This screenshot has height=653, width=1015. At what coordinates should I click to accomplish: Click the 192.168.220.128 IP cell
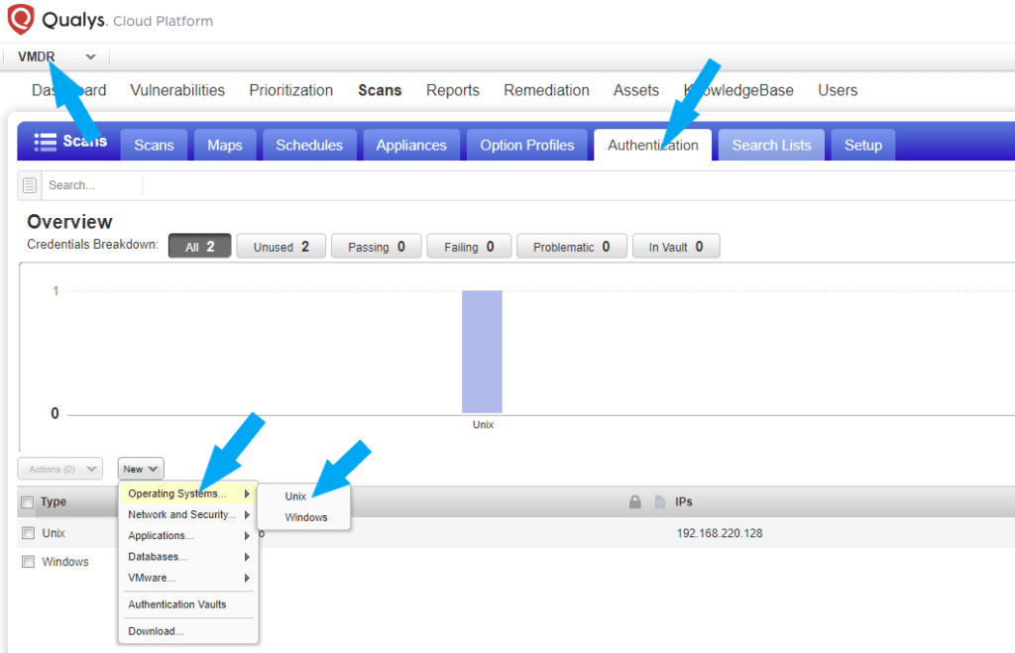720,533
